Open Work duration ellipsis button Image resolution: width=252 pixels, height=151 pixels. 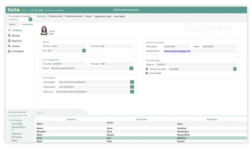pos(132,87)
